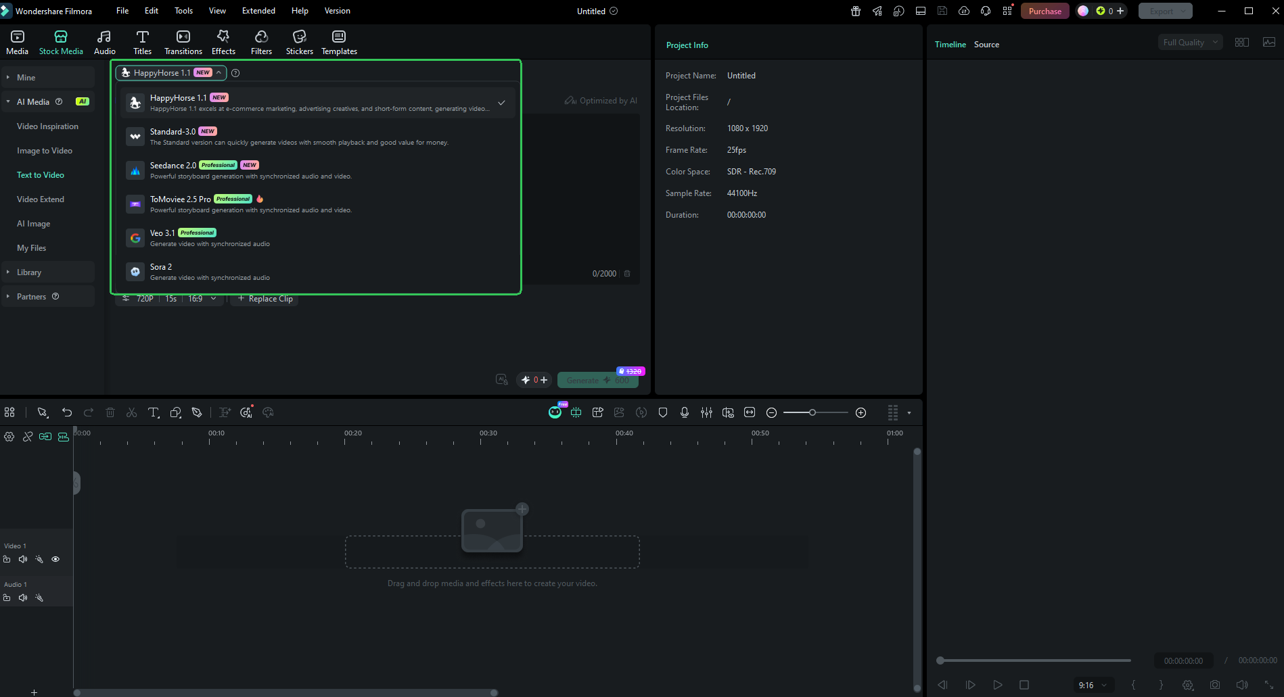The width and height of the screenshot is (1284, 697).
Task: Open the Stickers panel
Action: click(300, 42)
